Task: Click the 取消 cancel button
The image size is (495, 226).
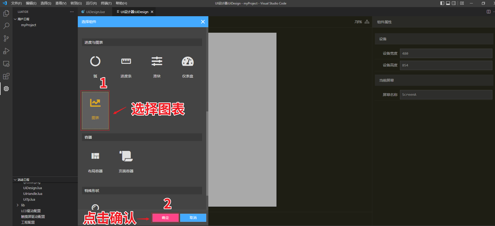Action: tap(193, 218)
